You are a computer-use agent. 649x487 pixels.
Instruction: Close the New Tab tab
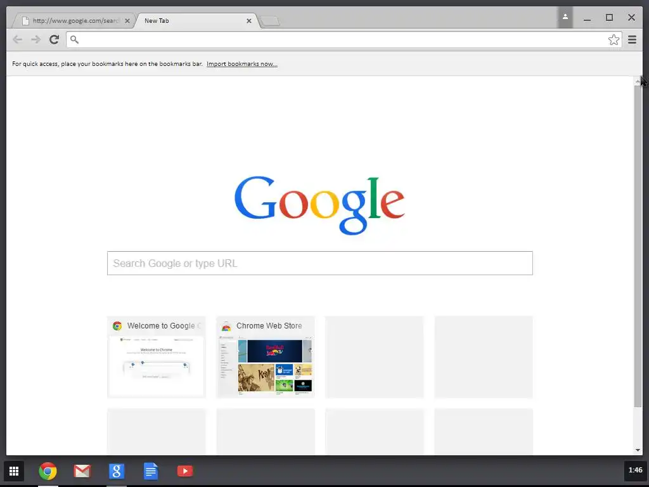point(248,21)
